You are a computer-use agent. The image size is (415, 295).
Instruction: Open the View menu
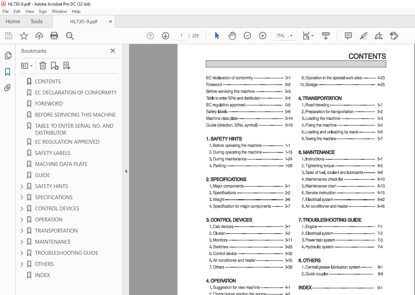coord(30,11)
